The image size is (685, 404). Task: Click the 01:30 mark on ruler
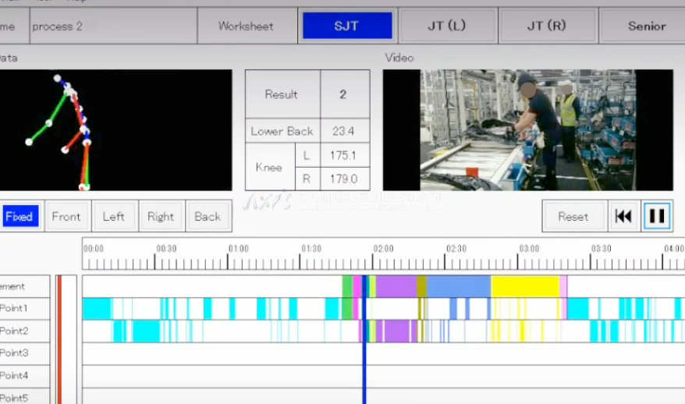[x=311, y=249]
